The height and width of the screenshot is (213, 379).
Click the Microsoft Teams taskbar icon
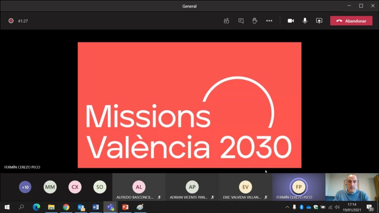point(110,207)
